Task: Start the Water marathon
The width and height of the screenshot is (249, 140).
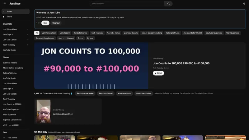Action: coord(124,94)
